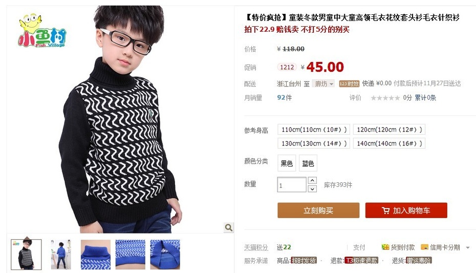Click 加入购物车 add to cart button
Viewport: 476px width, 273px height.
406,211
